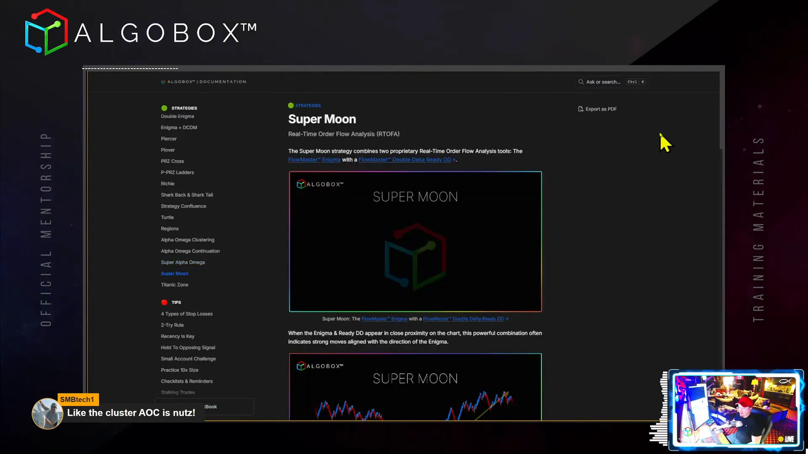Select Regions in the sidebar

tap(170, 229)
